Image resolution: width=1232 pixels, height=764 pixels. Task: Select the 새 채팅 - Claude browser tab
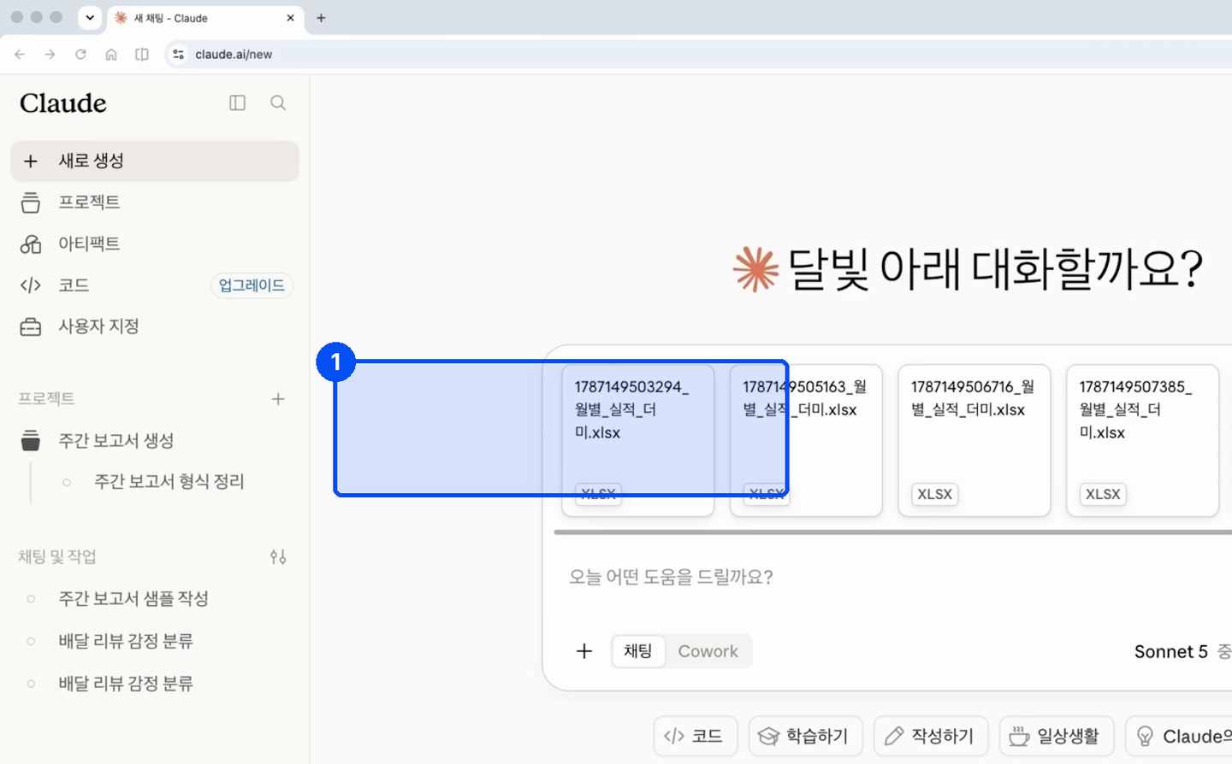(x=205, y=18)
